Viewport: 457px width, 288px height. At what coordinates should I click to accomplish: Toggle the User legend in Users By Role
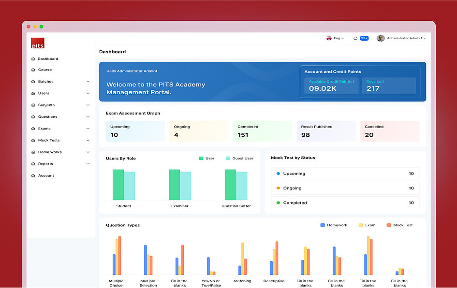click(x=206, y=158)
